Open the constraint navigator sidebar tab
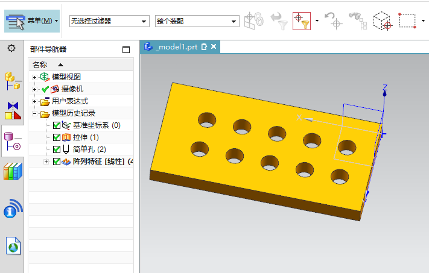The image size is (429, 273). (x=13, y=111)
